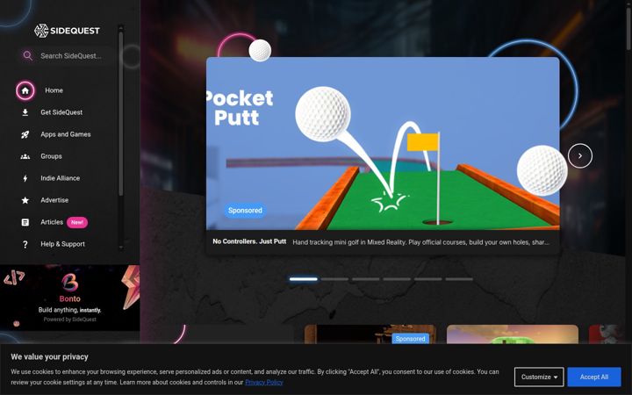Select the first carousel slide indicator
Image resolution: width=632 pixels, height=395 pixels.
point(304,279)
